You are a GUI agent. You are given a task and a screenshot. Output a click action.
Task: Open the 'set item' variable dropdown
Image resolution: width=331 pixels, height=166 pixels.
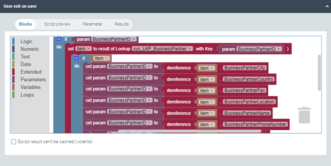pyautogui.click(x=83, y=49)
